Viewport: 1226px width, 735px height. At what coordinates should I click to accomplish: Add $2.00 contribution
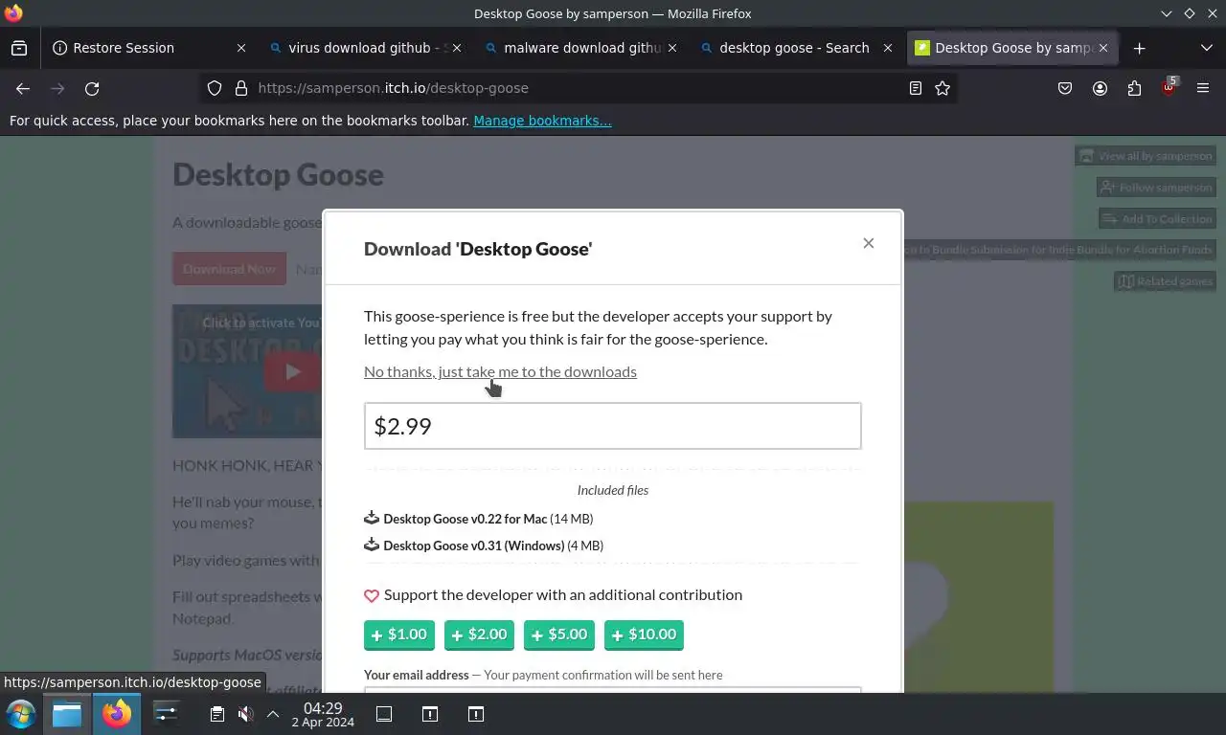(x=479, y=635)
